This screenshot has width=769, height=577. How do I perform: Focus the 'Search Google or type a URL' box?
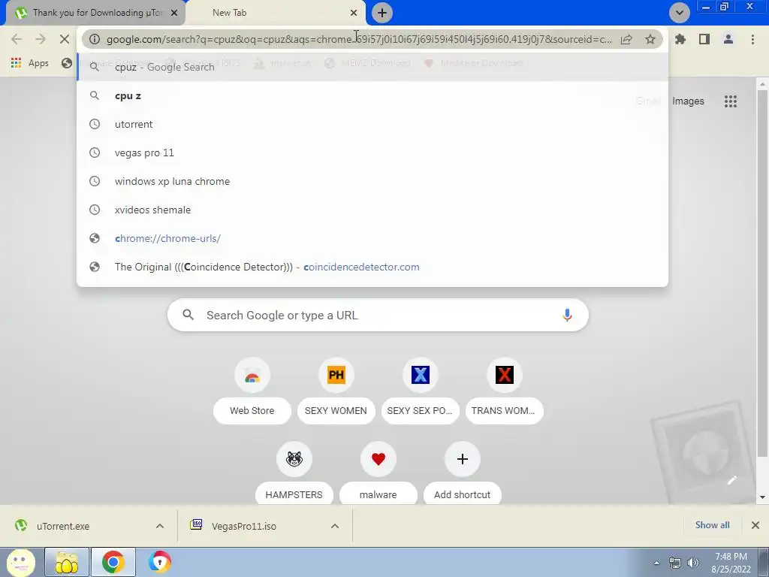coord(378,315)
